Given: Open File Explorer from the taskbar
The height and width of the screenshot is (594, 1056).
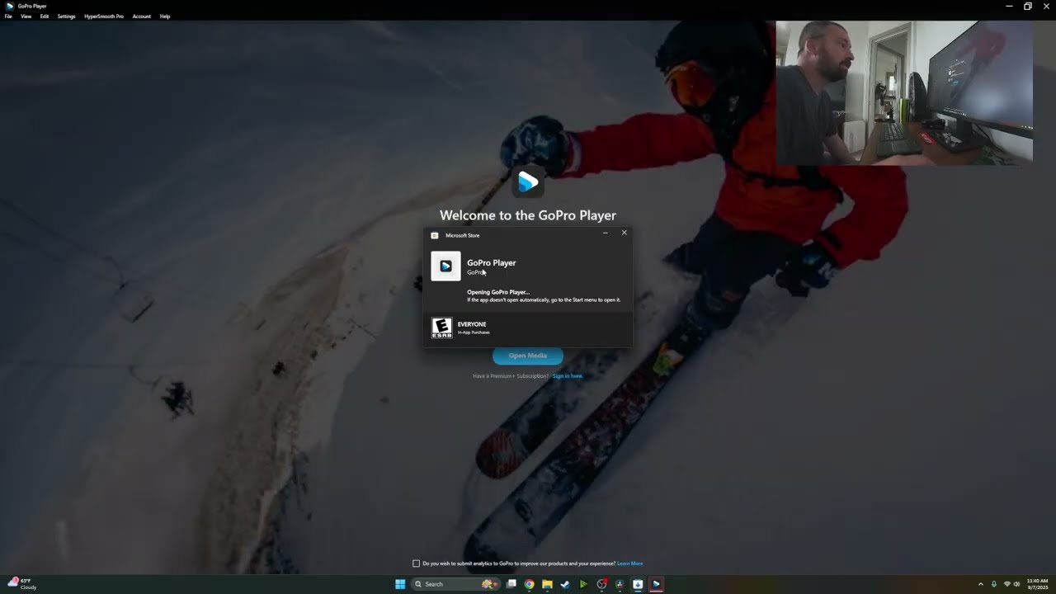Looking at the screenshot, I should tap(547, 584).
